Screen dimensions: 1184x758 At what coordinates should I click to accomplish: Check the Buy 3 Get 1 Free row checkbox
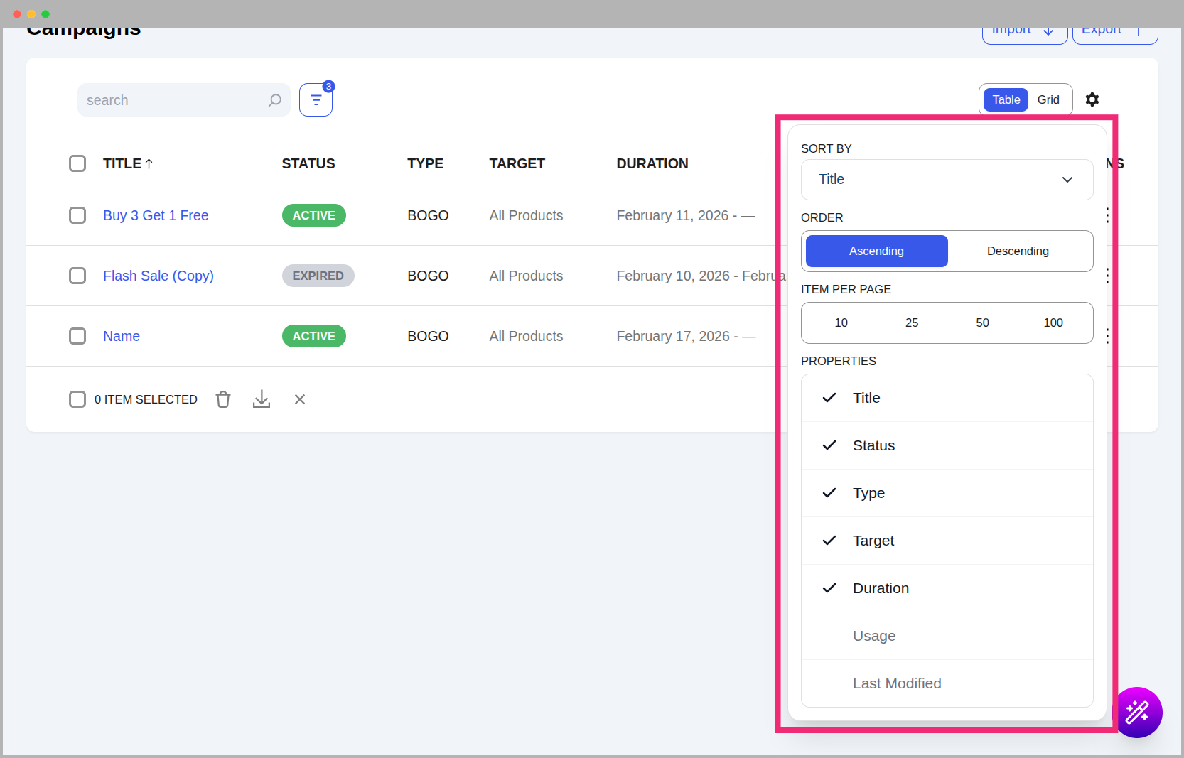[77, 215]
